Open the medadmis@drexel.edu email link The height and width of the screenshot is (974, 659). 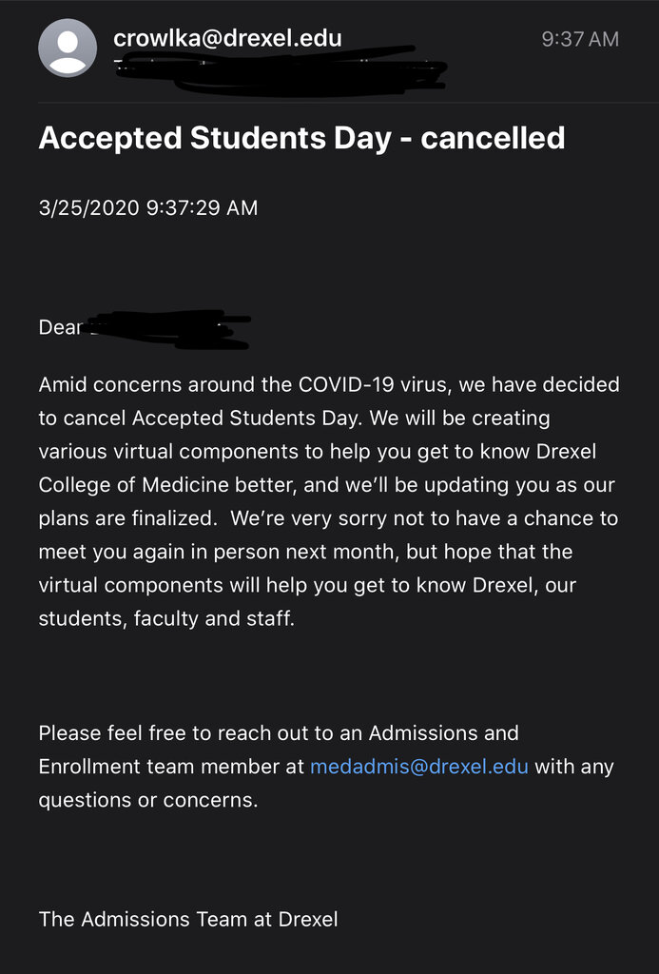[419, 767]
